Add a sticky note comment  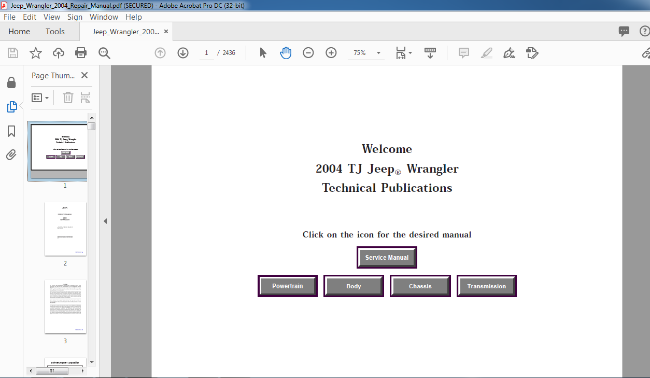click(464, 53)
